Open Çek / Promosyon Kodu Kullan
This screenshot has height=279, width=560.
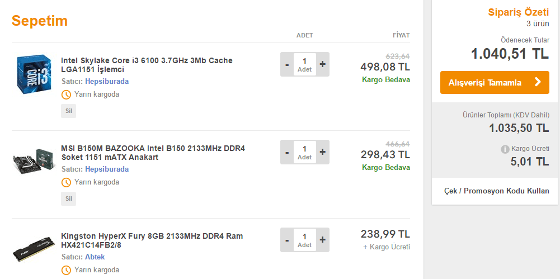point(496,191)
